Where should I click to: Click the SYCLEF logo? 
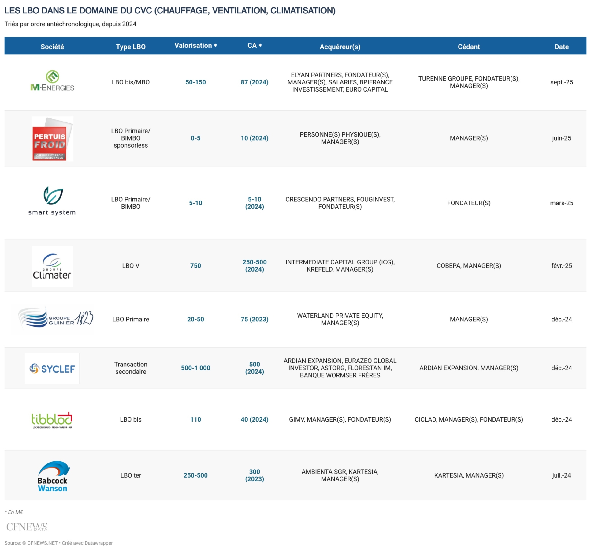click(x=52, y=369)
